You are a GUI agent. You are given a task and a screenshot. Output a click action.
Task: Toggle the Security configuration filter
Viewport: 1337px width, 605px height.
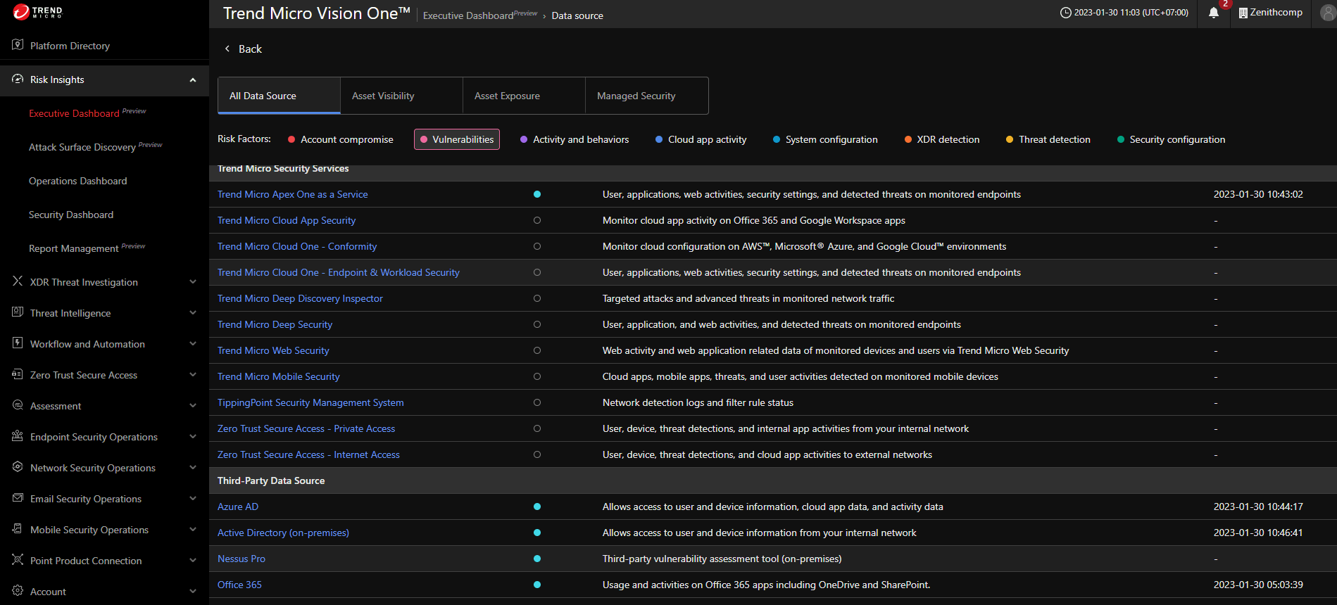[x=1172, y=139]
